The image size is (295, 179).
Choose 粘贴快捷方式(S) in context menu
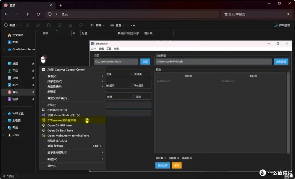coord(73,141)
